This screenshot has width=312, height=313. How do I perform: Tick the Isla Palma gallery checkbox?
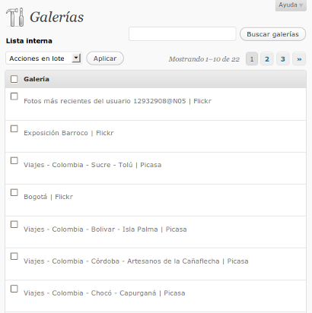pyautogui.click(x=14, y=224)
